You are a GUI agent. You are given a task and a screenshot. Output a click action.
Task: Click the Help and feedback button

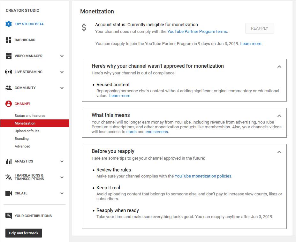[24, 233]
